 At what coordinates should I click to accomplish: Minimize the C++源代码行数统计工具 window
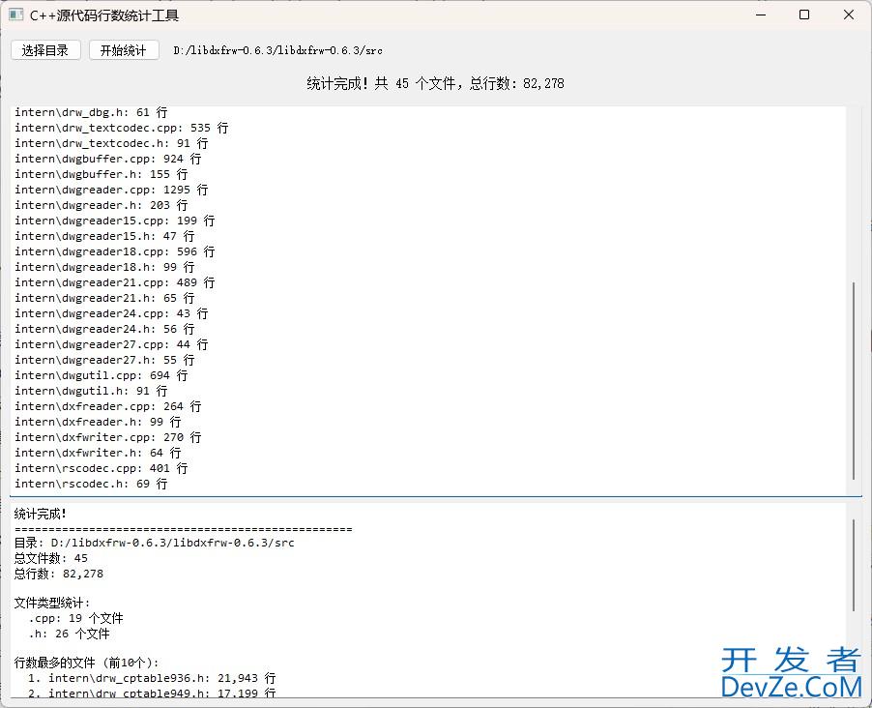coord(759,15)
